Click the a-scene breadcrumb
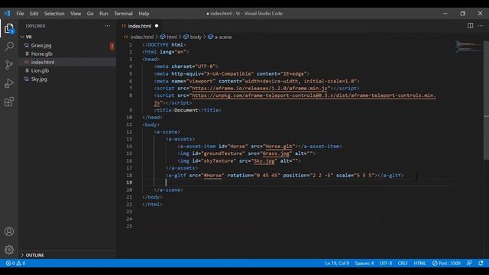This screenshot has height=275, width=489. point(223,37)
